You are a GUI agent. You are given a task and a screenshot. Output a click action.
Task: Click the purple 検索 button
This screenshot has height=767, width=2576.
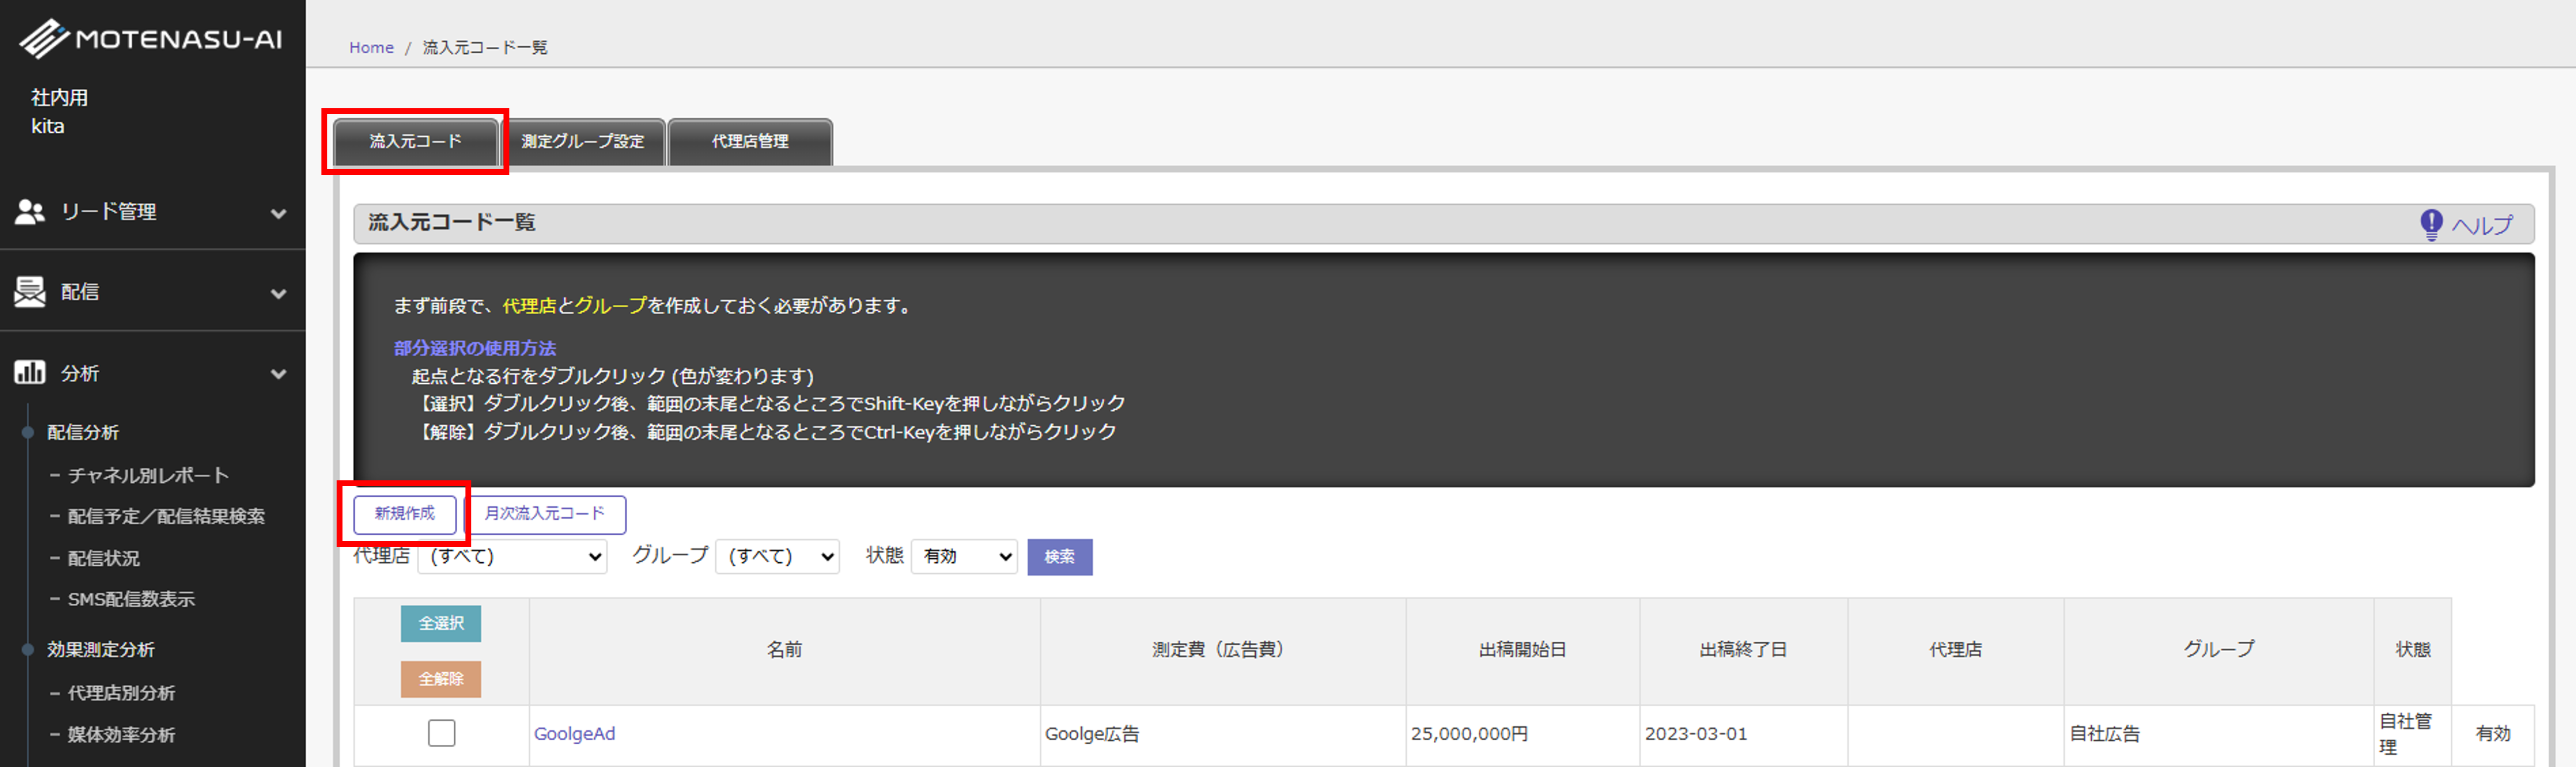tap(1060, 556)
